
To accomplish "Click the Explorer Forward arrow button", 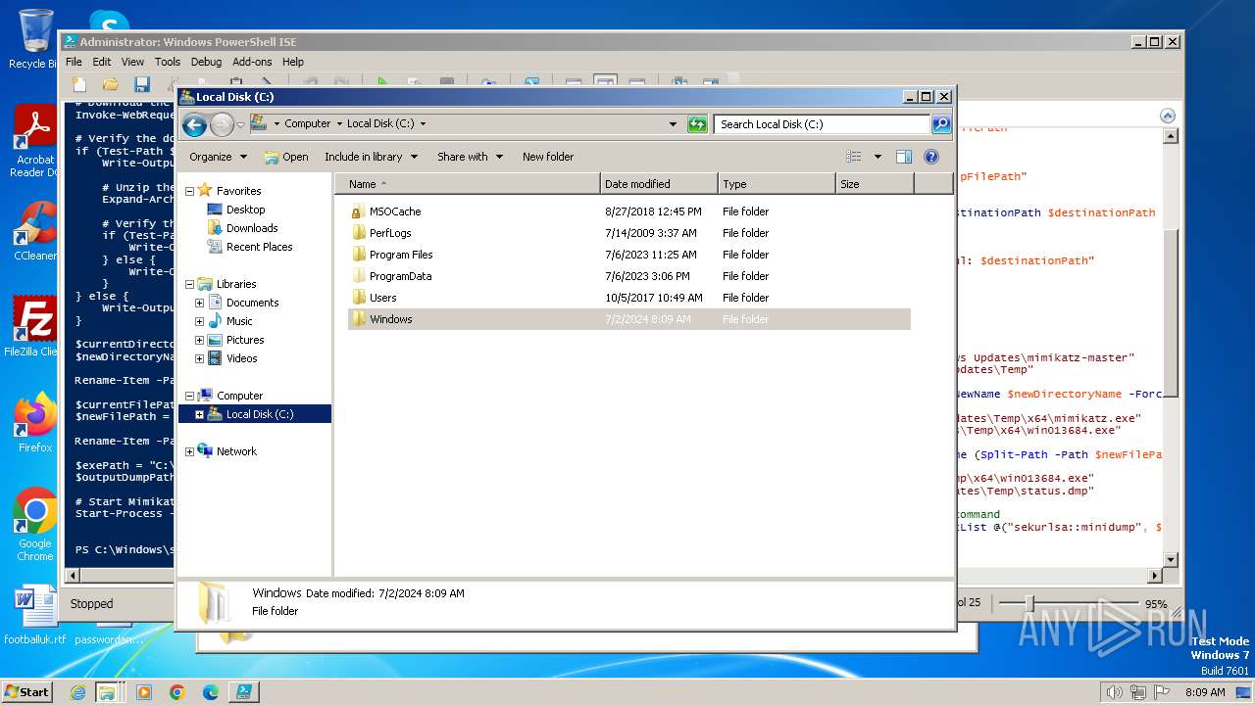I will (x=223, y=124).
